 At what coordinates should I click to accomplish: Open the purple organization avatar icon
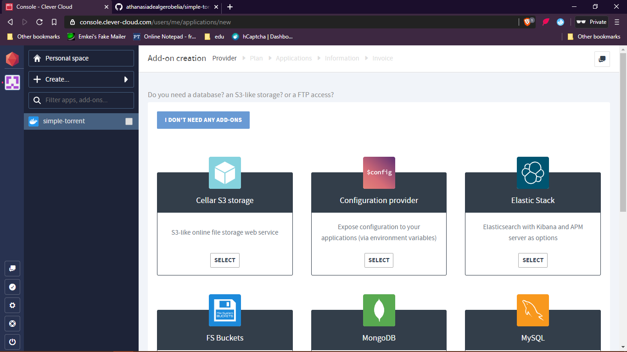coord(12,82)
